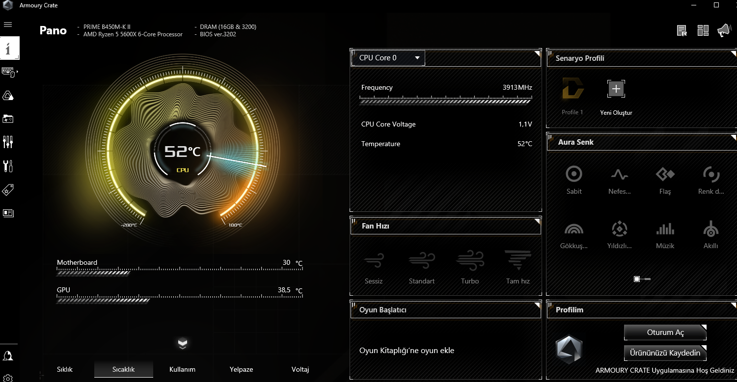This screenshot has height=382, width=737.
Task: Click the Pano page title
Action: pos(53,30)
